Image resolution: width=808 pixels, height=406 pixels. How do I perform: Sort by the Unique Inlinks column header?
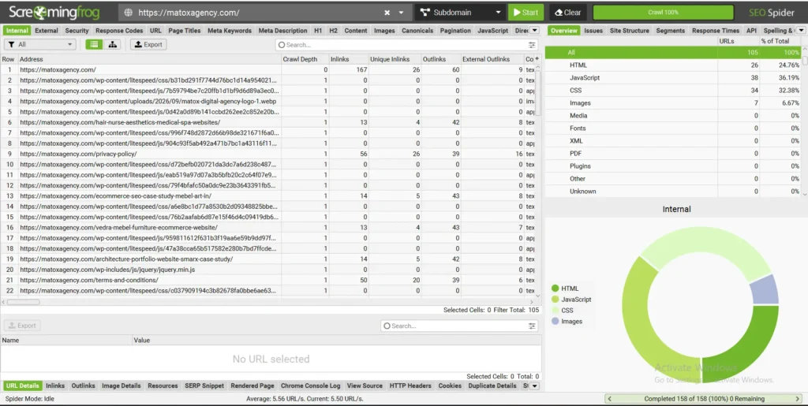[390, 59]
